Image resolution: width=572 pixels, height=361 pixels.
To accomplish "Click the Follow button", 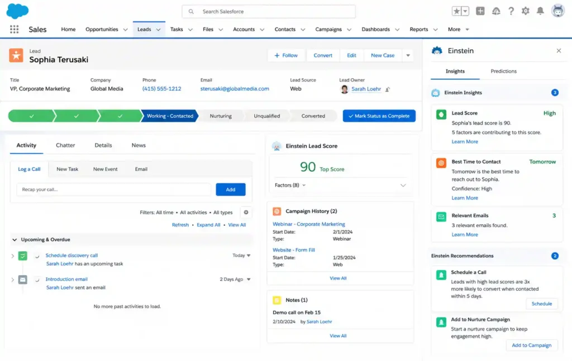I will [286, 55].
